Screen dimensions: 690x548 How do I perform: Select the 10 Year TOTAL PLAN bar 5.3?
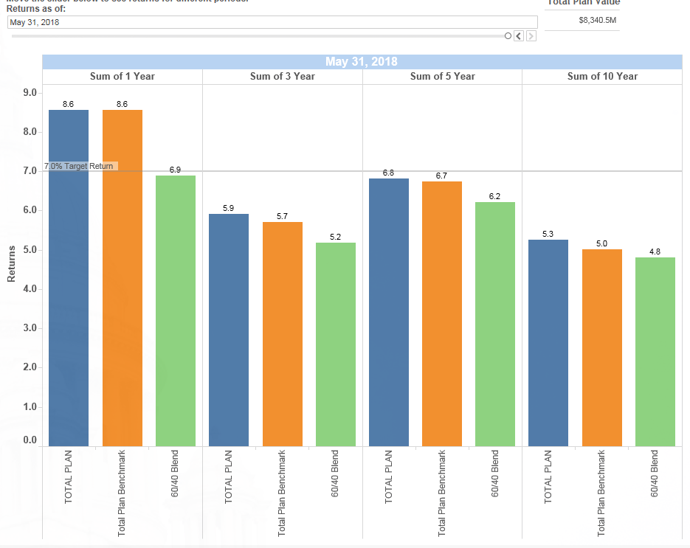point(548,343)
